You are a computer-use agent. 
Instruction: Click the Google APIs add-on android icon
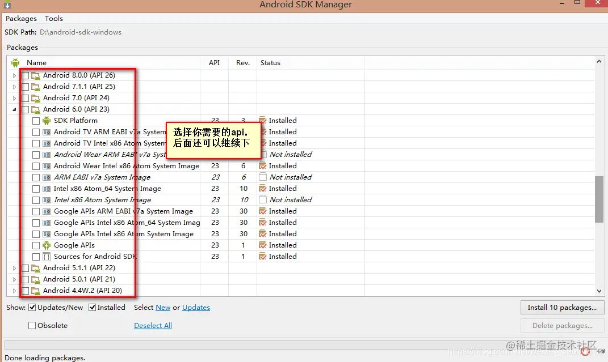(47, 245)
